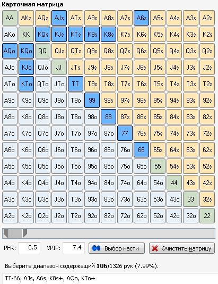This screenshot has width=218, height=284.
Task: Deselect the 99 pair cell
Action: [92, 100]
